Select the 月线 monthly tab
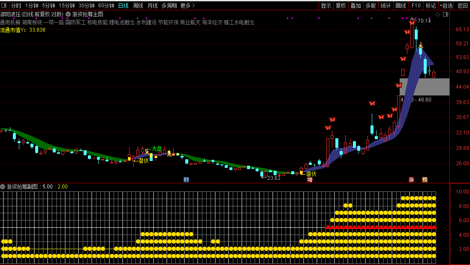Image resolution: width=470 pixels, height=265 pixels. pos(153,6)
